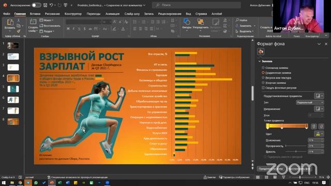Click the remove gradient stop icon
Viewport: 331px width, 186px height.
click(321, 126)
